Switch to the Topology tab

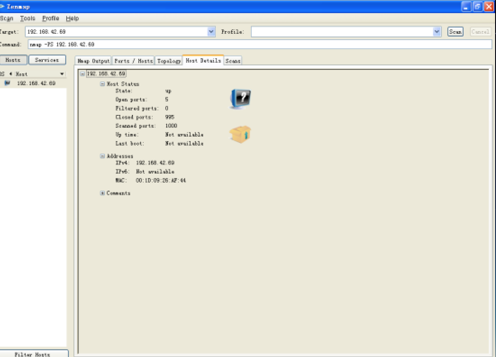[168, 61]
